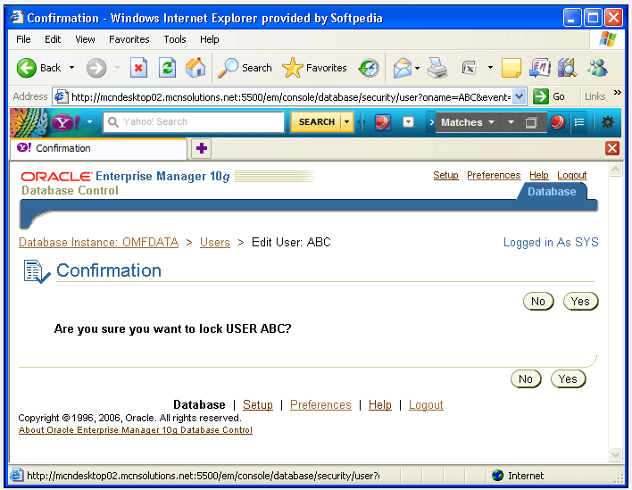Click the Yahoo! logo icon

(66, 122)
